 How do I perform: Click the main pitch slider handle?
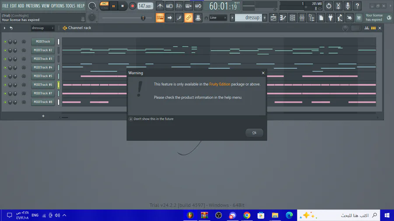143,18
